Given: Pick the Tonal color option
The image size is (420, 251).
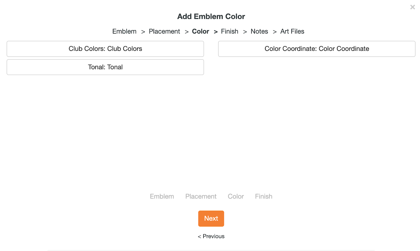Looking at the screenshot, I should tap(105, 67).
